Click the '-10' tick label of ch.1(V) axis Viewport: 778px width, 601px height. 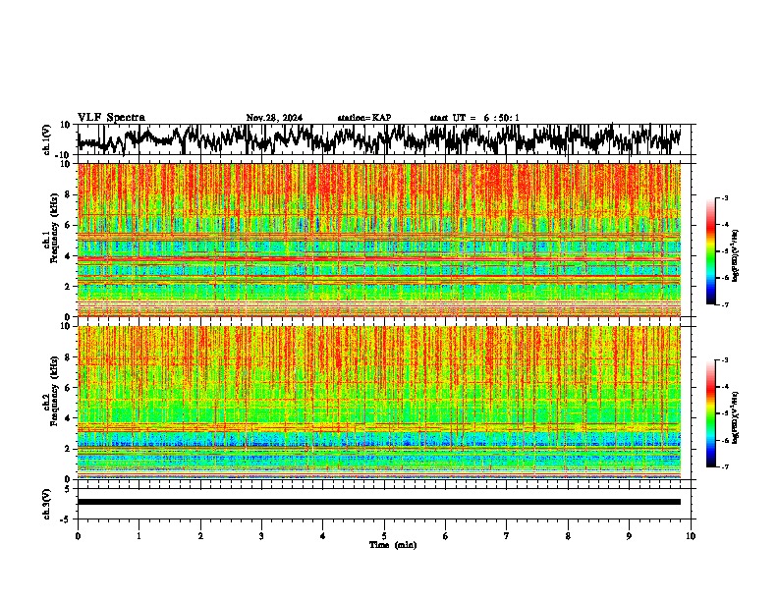(x=64, y=155)
